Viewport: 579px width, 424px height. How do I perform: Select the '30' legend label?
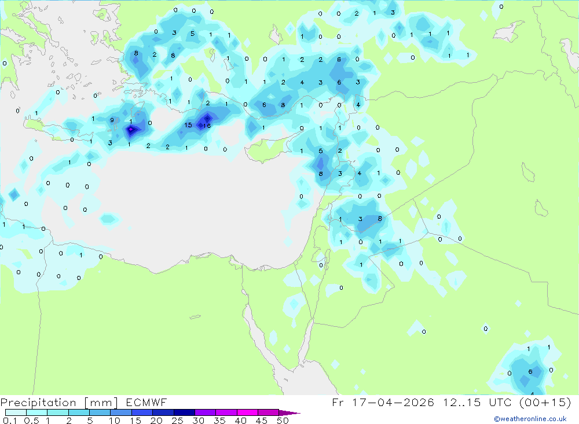point(199,421)
